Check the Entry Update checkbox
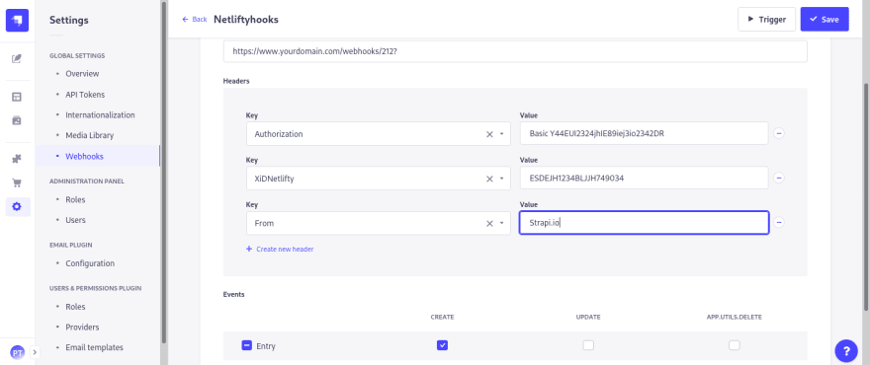870x365 pixels. click(x=588, y=345)
